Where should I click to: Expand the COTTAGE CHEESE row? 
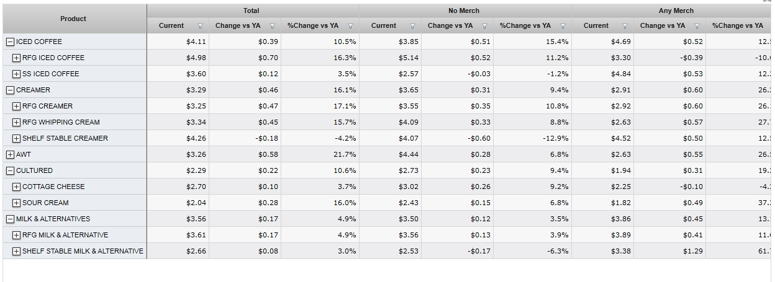click(x=16, y=187)
